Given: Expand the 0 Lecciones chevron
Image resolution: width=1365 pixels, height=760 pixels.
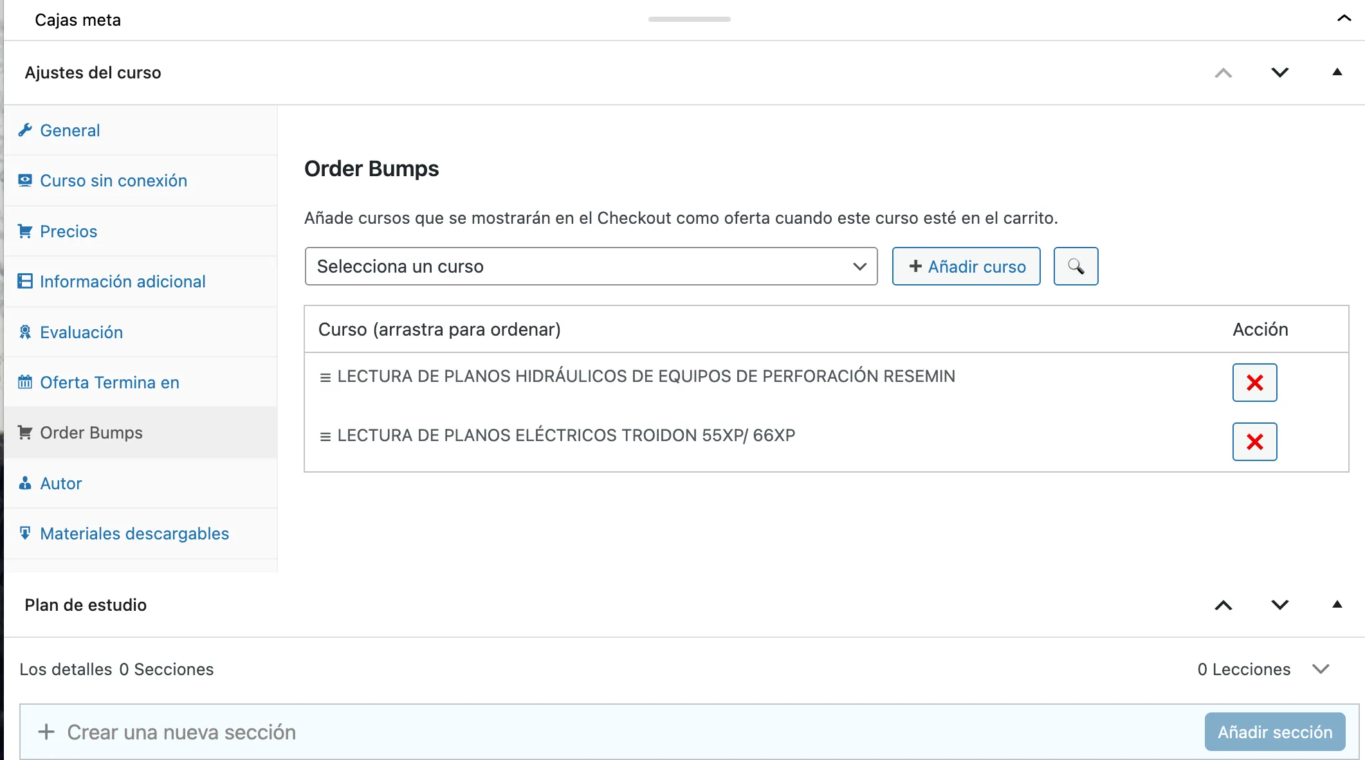Looking at the screenshot, I should [1321, 669].
